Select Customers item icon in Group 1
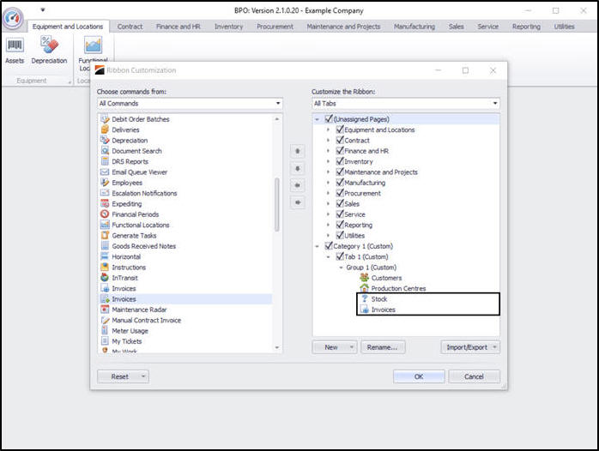The image size is (599, 451). click(x=365, y=278)
